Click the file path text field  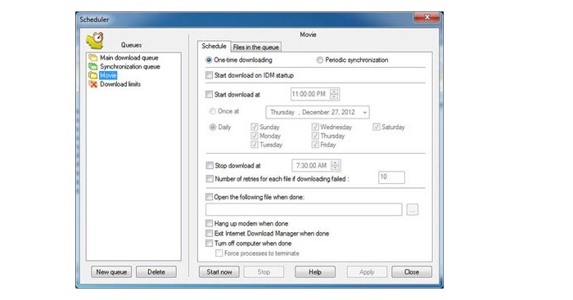point(304,209)
